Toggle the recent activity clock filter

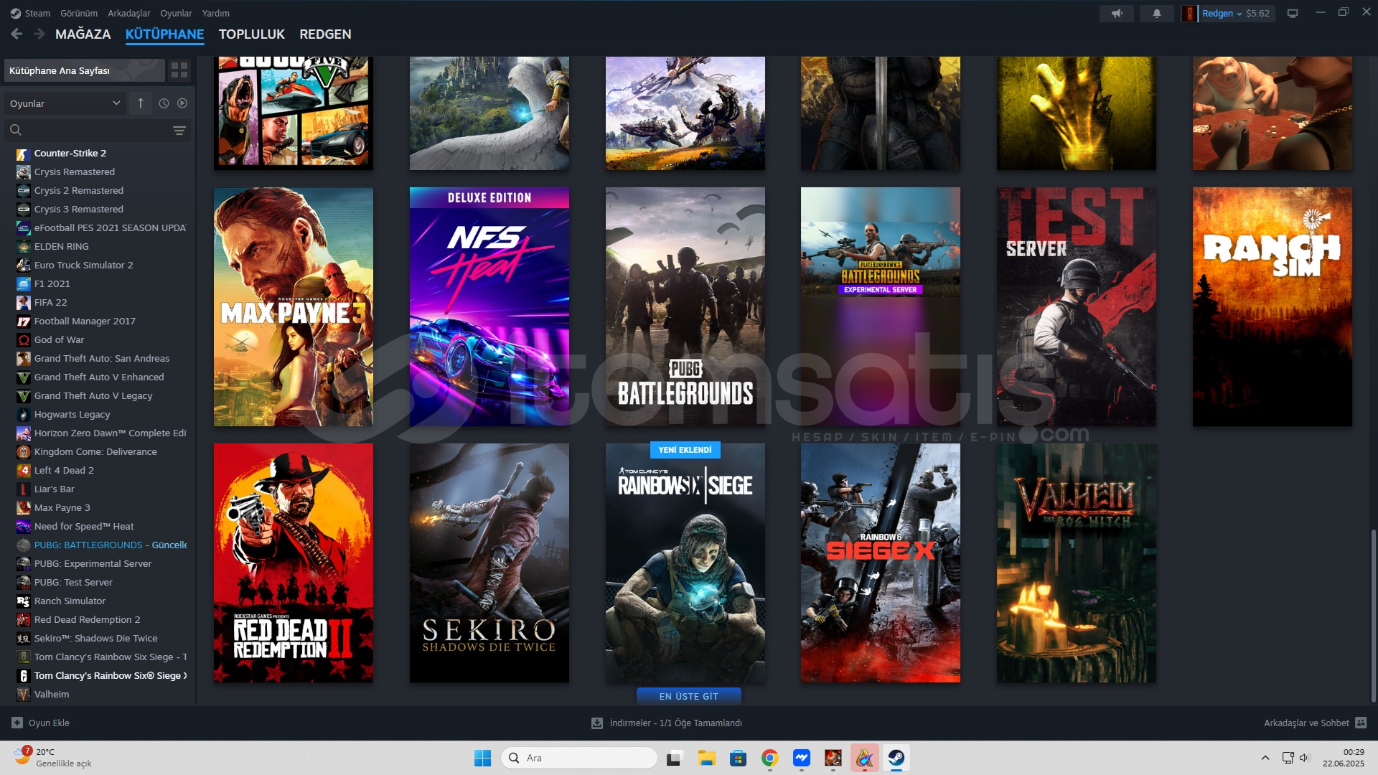(x=164, y=103)
